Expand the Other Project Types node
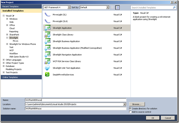 point(4,63)
